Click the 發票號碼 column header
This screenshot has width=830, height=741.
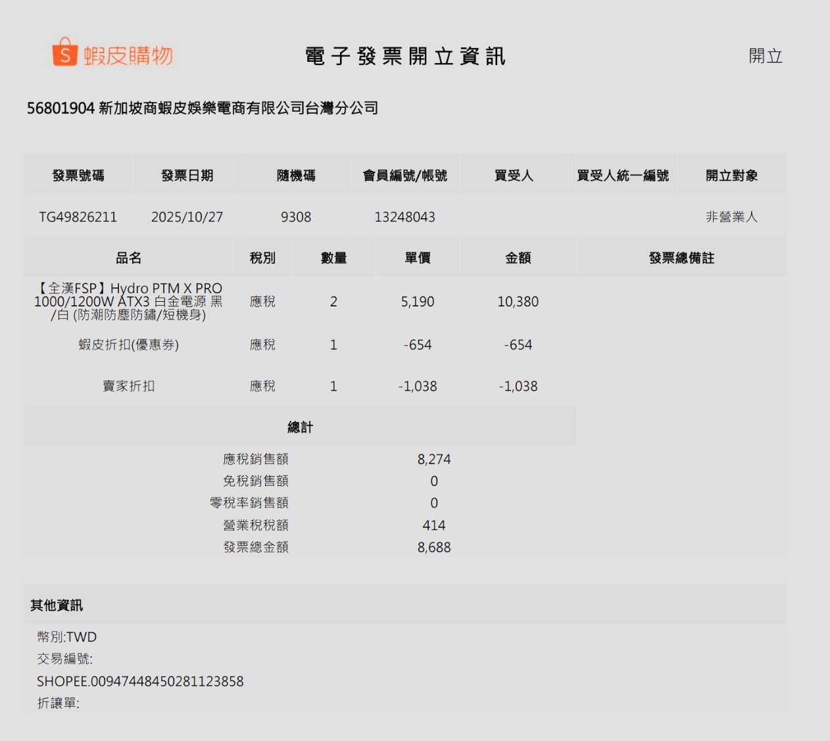(x=78, y=176)
